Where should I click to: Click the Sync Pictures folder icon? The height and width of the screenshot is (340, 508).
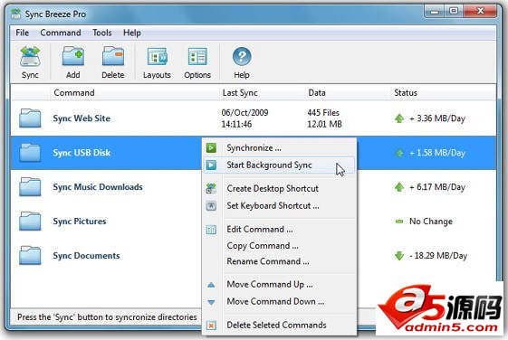tap(30, 221)
